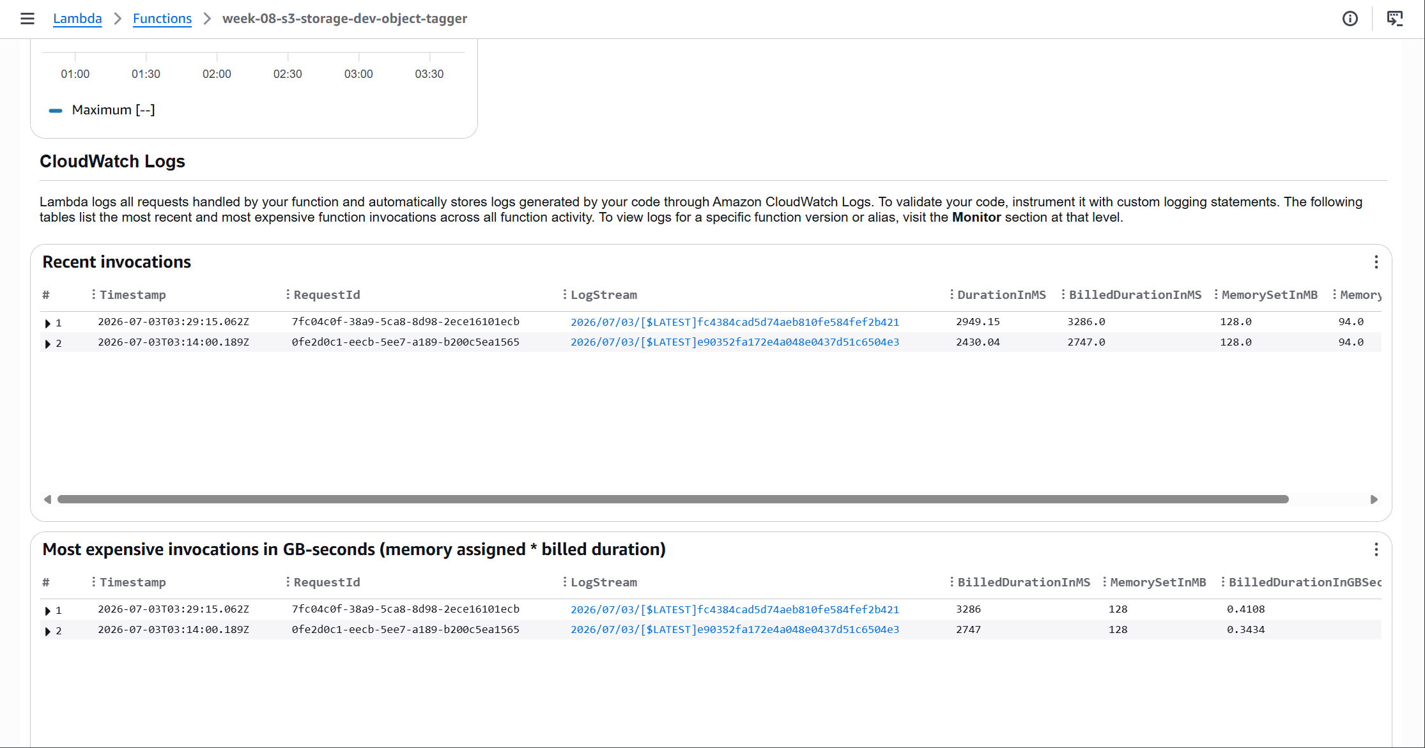Select billed duration 2747 in Most expensive table
This screenshot has height=748, width=1425.
click(969, 630)
